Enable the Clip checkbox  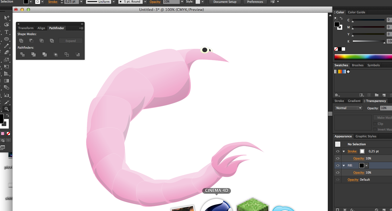click(375, 124)
